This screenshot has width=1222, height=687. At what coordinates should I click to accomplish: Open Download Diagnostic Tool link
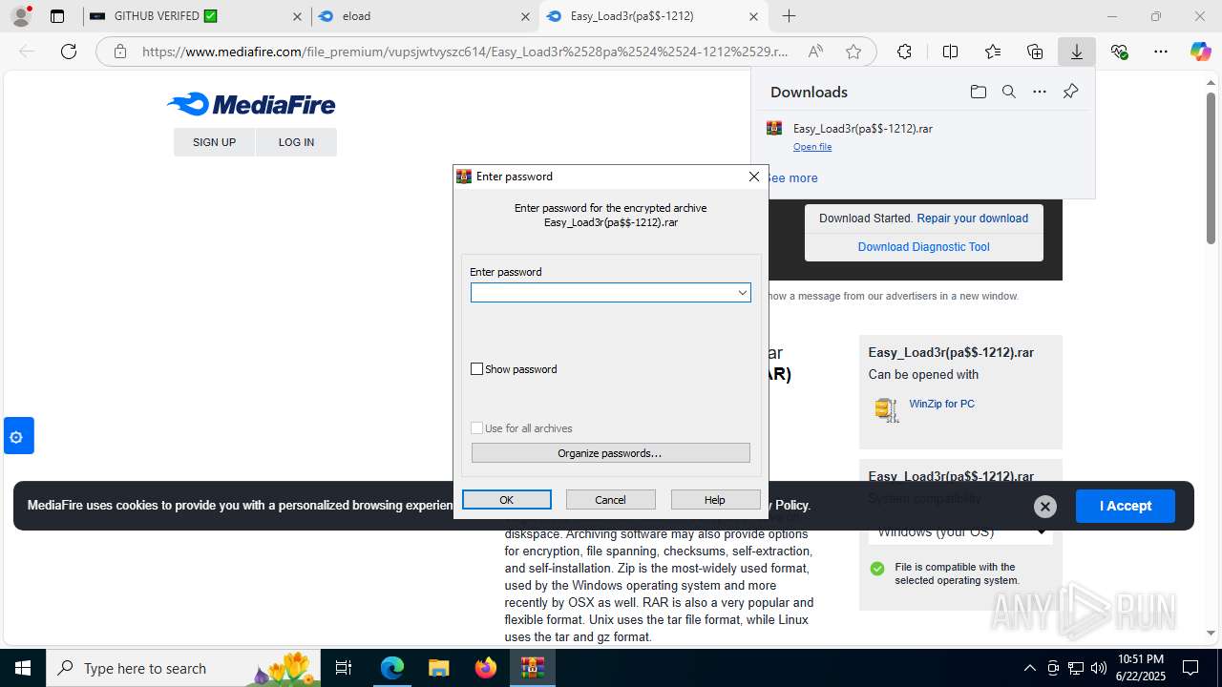click(923, 247)
